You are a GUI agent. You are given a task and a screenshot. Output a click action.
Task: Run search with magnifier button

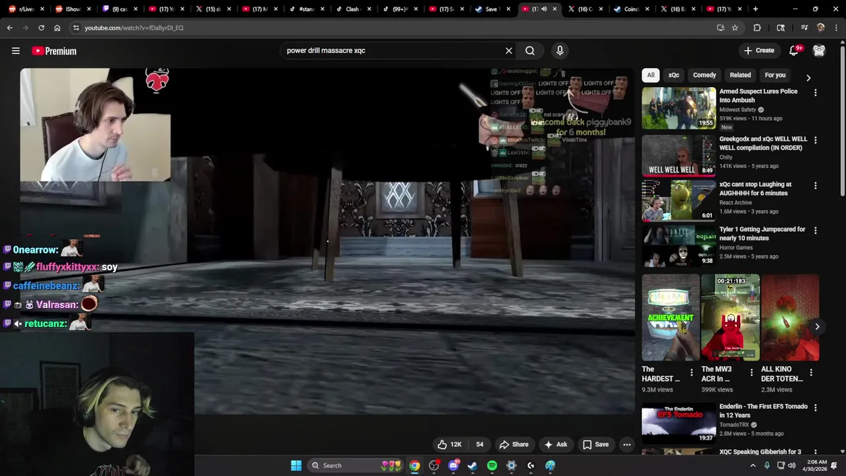(530, 50)
